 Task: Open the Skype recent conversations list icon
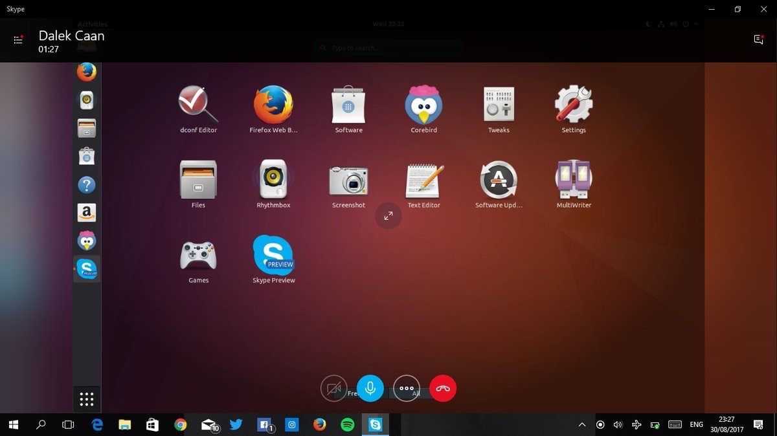click(x=18, y=39)
